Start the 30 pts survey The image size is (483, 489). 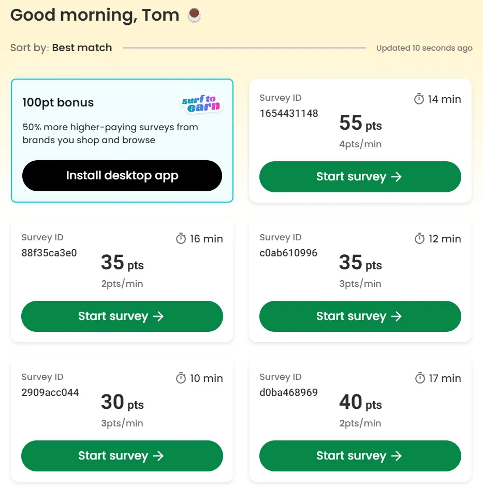[122, 456]
